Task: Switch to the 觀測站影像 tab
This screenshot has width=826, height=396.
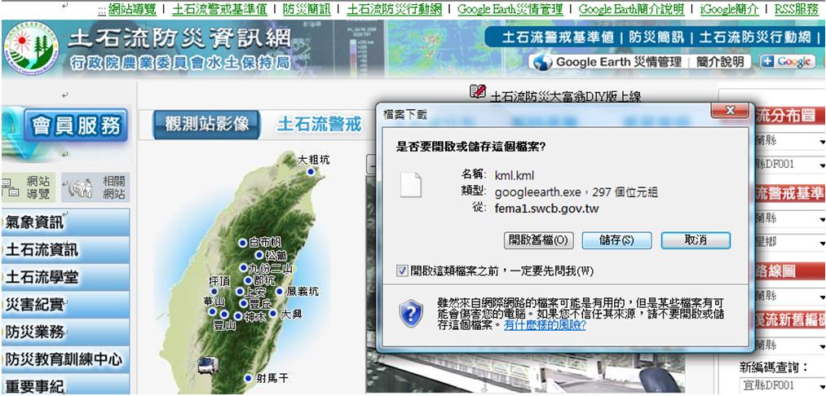Action: pos(207,125)
